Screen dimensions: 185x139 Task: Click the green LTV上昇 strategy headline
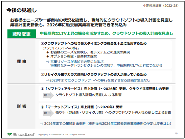107,33
